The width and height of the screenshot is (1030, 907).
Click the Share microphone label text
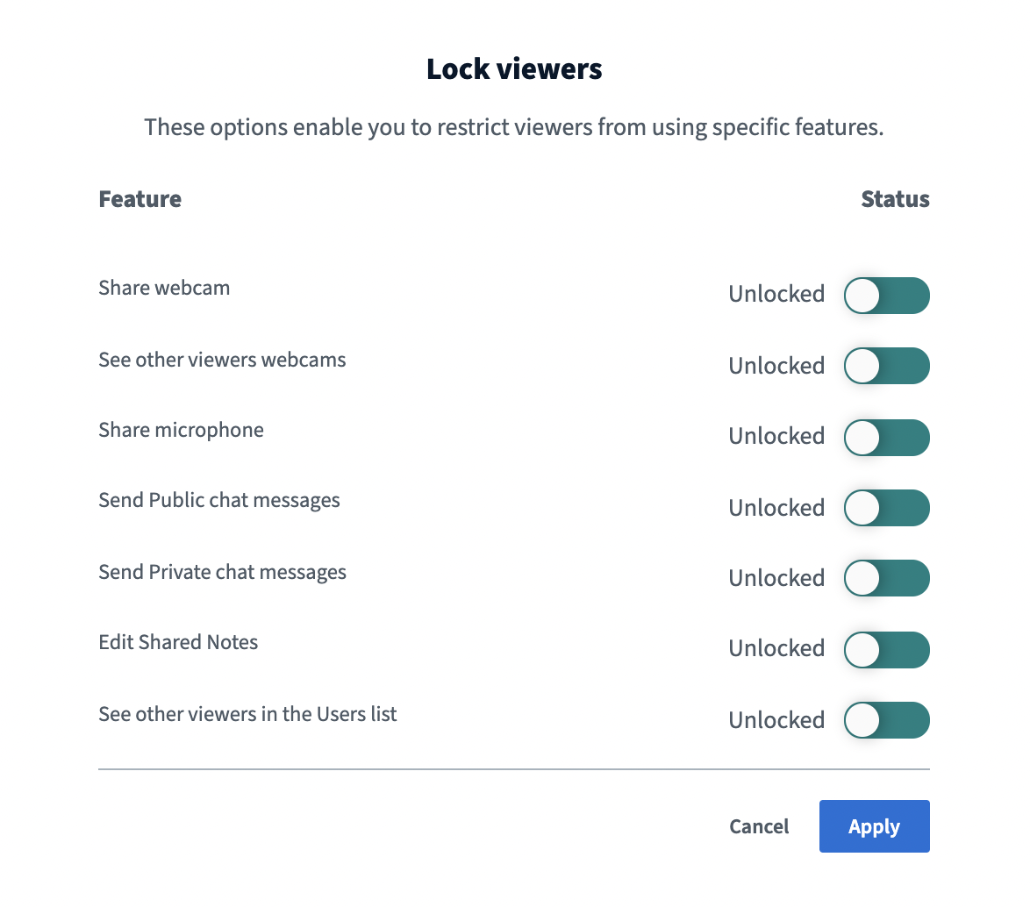[182, 430]
